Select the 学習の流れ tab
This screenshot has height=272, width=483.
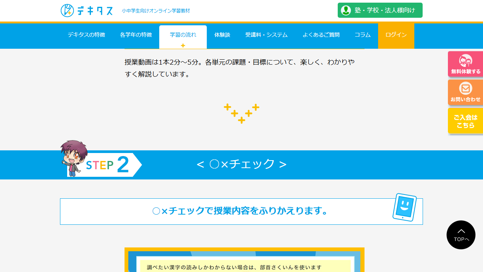click(x=183, y=37)
